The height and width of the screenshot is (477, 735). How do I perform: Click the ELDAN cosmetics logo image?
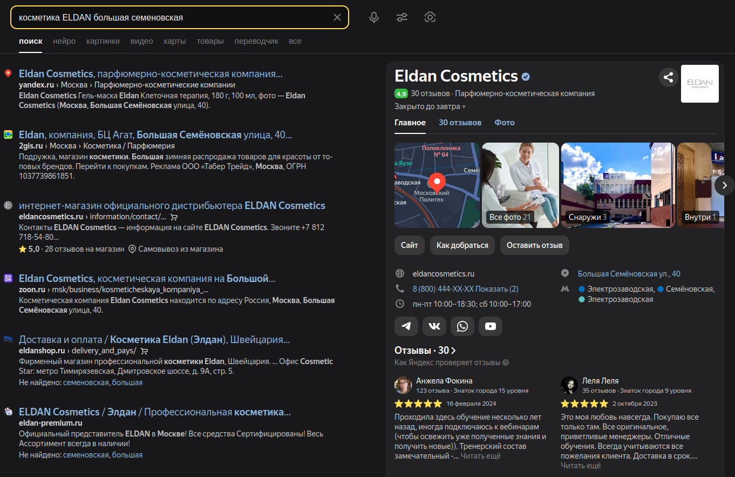[x=700, y=84]
